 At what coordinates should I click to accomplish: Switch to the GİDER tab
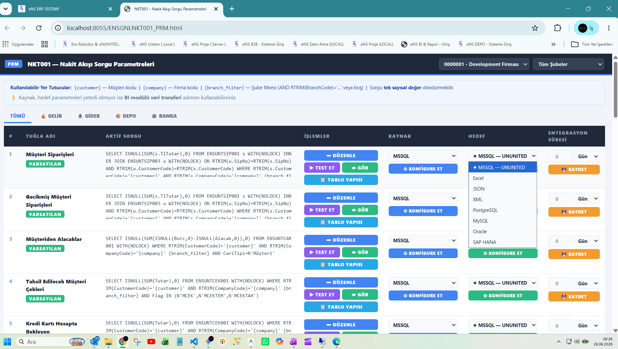click(x=89, y=116)
